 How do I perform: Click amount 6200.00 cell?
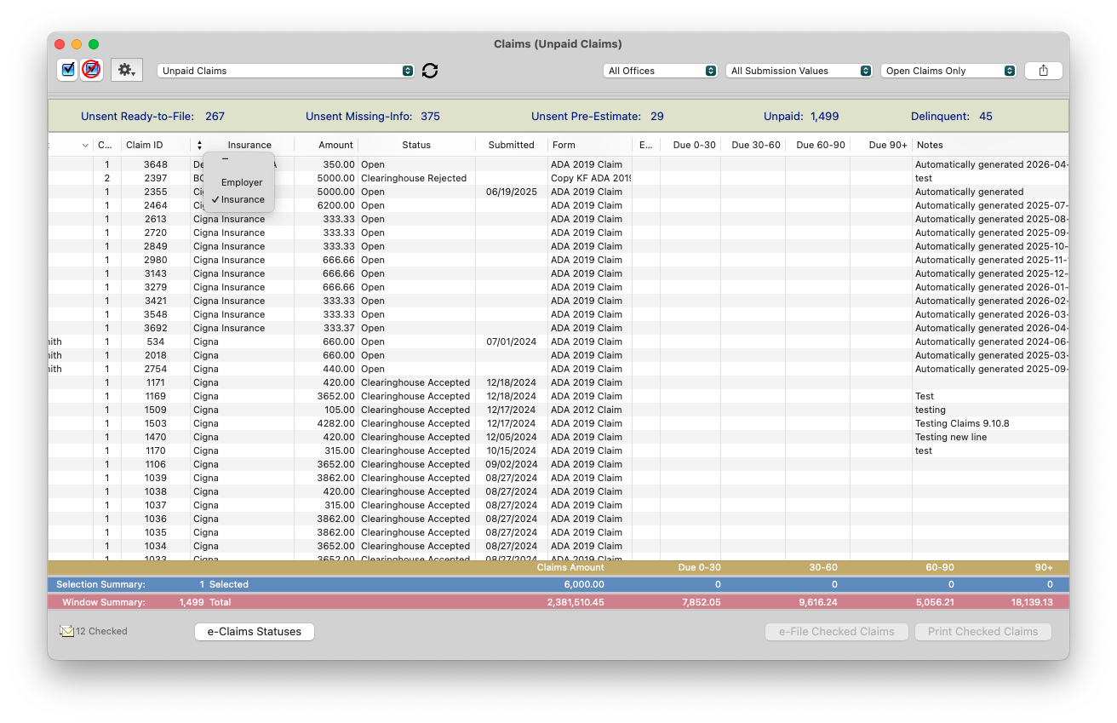(x=337, y=205)
